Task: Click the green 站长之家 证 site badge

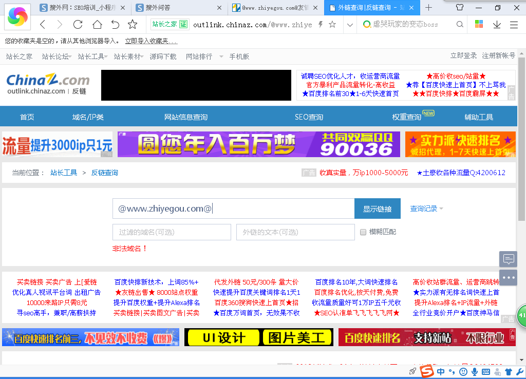Action: 170,24
